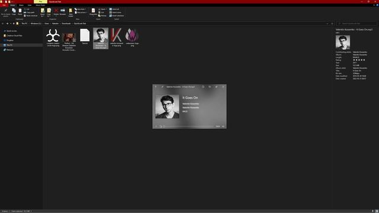Select the blank text document file
This screenshot has height=213, width=379.
pos(85,36)
